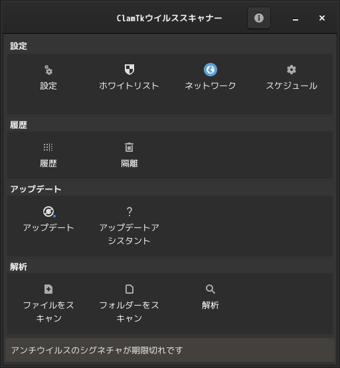This screenshot has height=368, width=340.
Task: Open the 解析 magnifier icon item
Action: pyautogui.click(x=211, y=289)
